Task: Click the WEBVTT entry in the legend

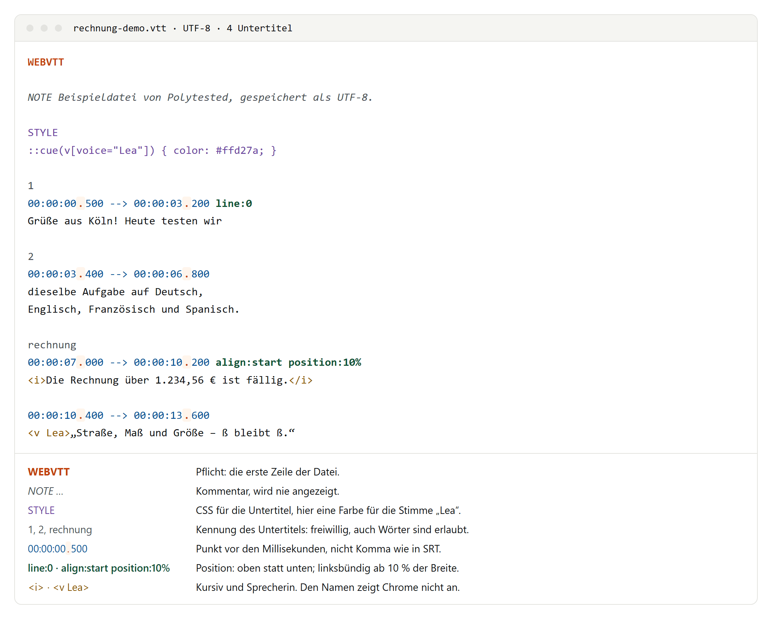Action: [49, 472]
